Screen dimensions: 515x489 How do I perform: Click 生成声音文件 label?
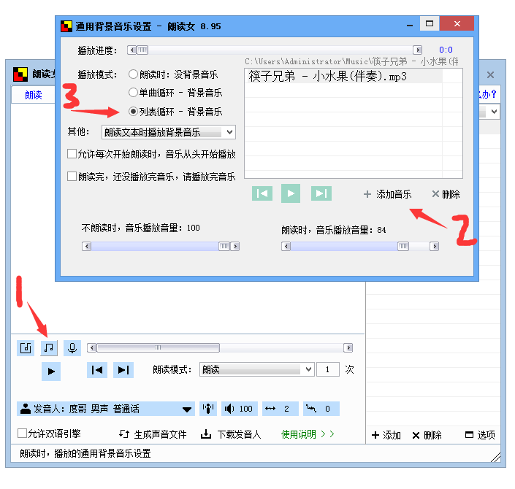tap(160, 434)
